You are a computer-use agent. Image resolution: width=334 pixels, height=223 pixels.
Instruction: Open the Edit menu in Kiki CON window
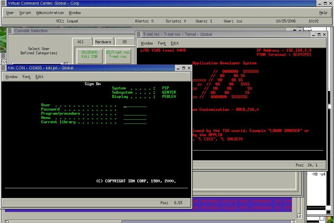click(39, 77)
